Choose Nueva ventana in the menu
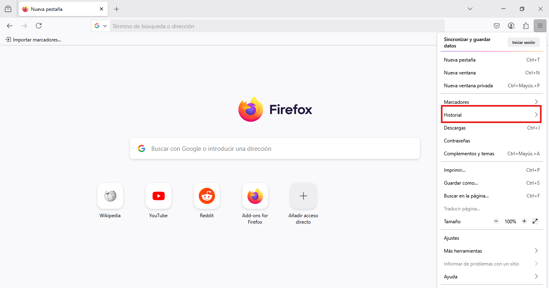 [491, 73]
